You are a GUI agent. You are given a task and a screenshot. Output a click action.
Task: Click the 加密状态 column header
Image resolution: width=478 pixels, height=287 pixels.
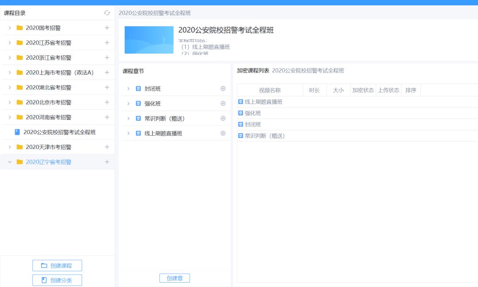pos(363,90)
